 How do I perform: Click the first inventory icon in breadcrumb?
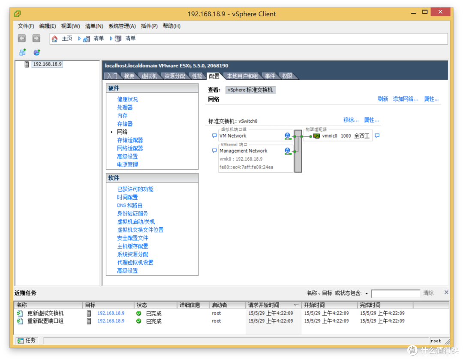[87, 39]
